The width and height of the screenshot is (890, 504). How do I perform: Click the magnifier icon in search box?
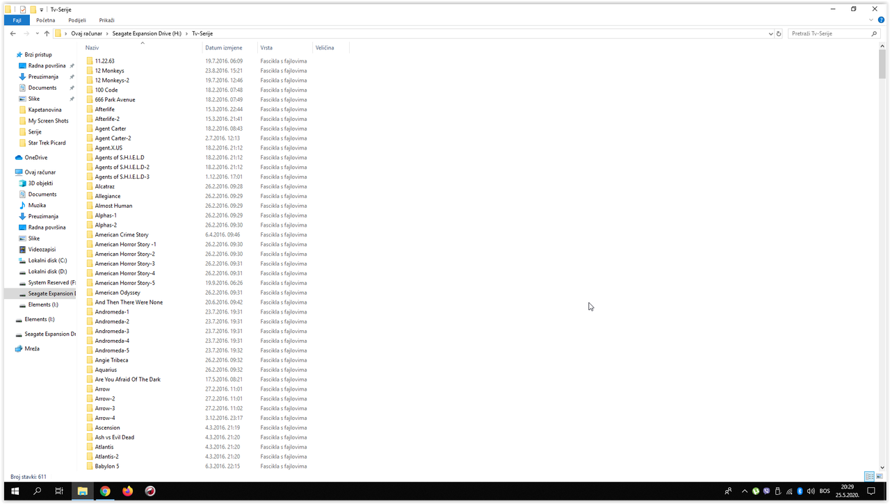(874, 33)
